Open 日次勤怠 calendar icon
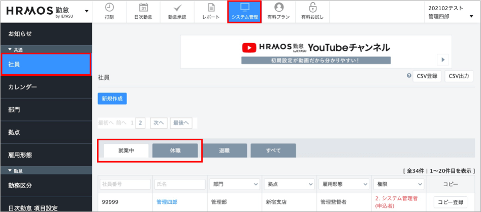The height and width of the screenshot is (212, 481). pyautogui.click(x=143, y=8)
